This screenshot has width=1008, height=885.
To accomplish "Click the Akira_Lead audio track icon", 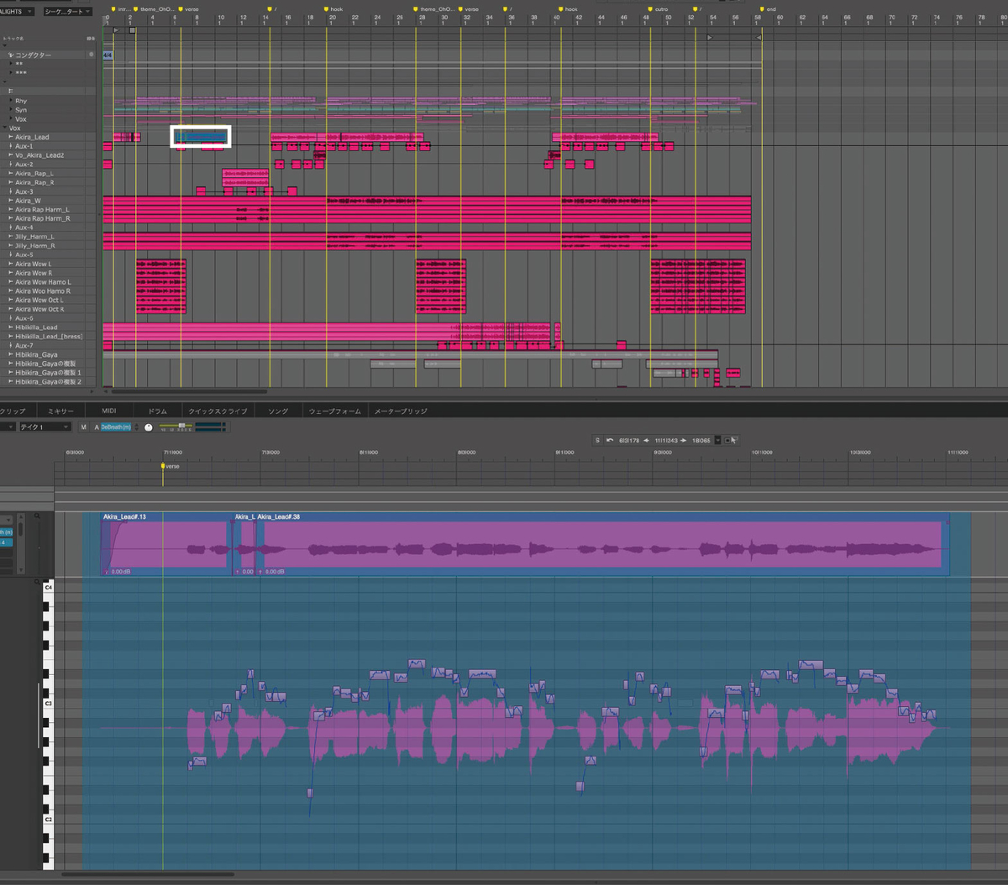I will coord(10,137).
